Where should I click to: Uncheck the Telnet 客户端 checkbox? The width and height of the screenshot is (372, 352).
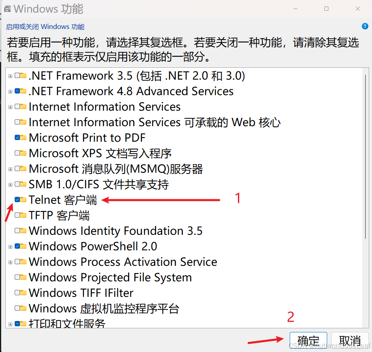17,200
